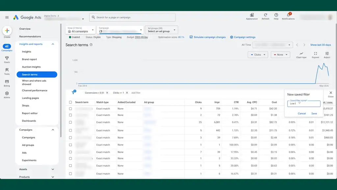337x190 pixels.
Task: Remove the Clicks >= 1 filter
Action: [x=127, y=93]
